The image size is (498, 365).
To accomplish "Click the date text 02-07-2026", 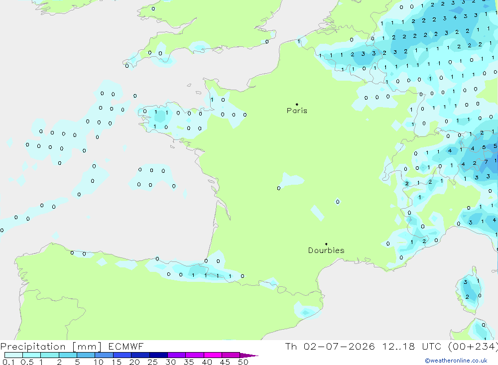I will (339, 347).
